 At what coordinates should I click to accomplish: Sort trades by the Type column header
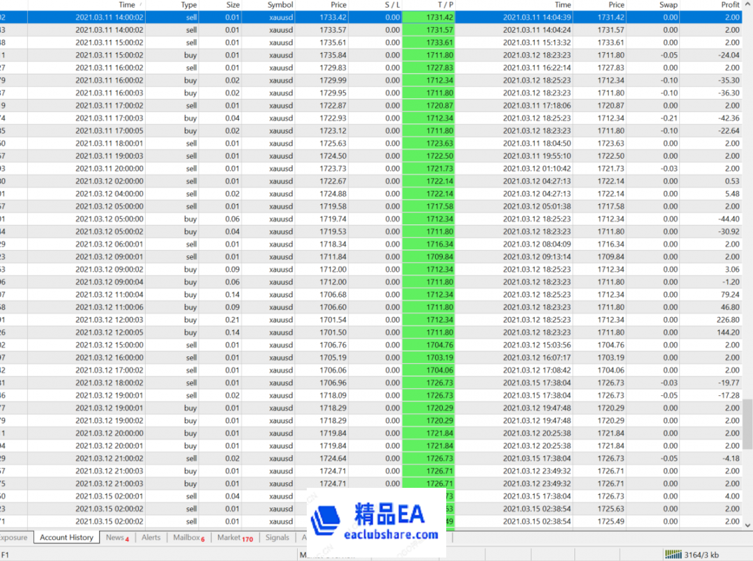coord(189,5)
